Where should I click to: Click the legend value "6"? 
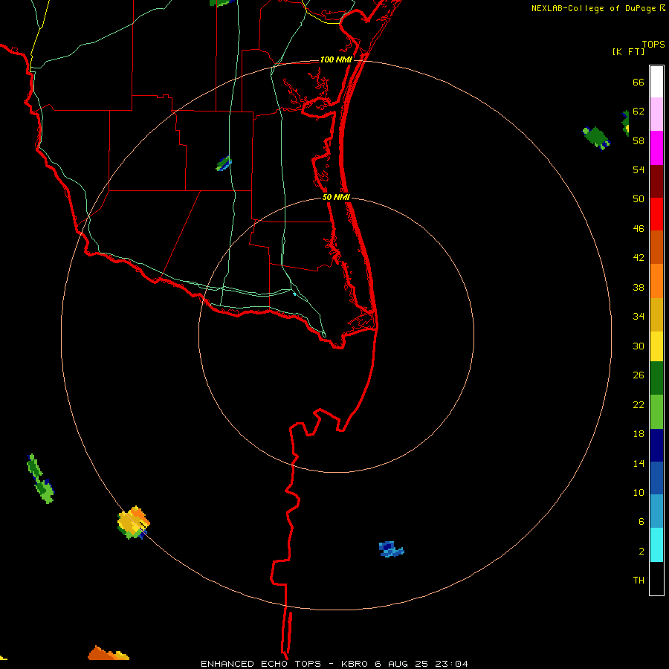[x=641, y=521]
